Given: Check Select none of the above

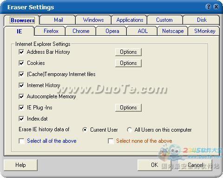Looking at the screenshot, I should coord(111,141).
